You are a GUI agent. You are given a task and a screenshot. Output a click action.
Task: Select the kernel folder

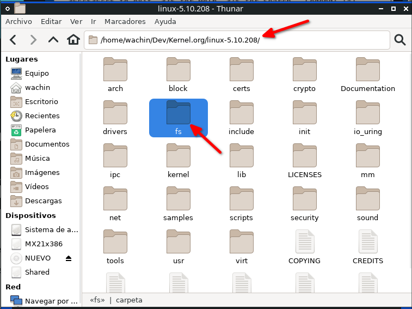[x=178, y=161]
